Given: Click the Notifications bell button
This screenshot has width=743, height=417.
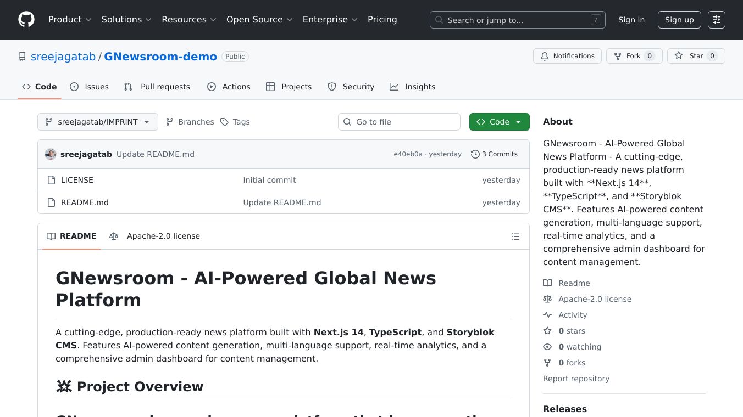Looking at the screenshot, I should (567, 56).
